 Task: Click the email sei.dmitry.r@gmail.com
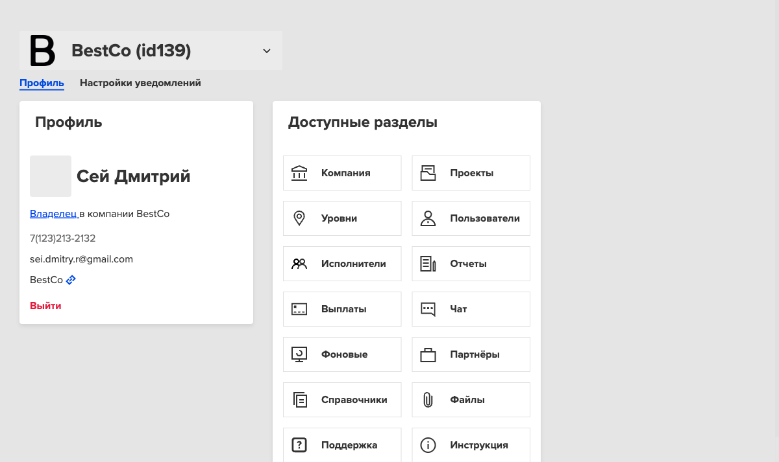(x=81, y=259)
